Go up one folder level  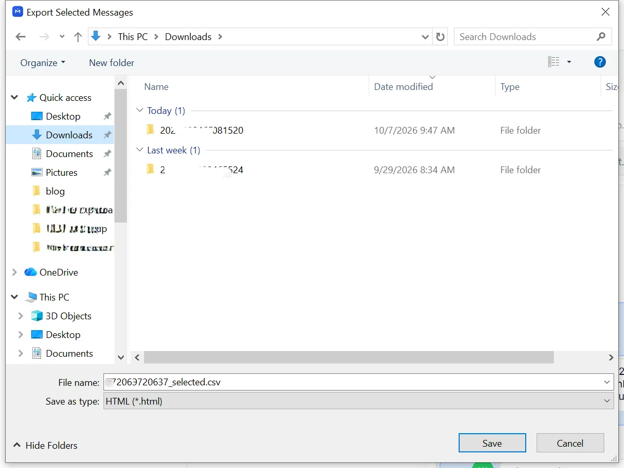pyautogui.click(x=78, y=37)
